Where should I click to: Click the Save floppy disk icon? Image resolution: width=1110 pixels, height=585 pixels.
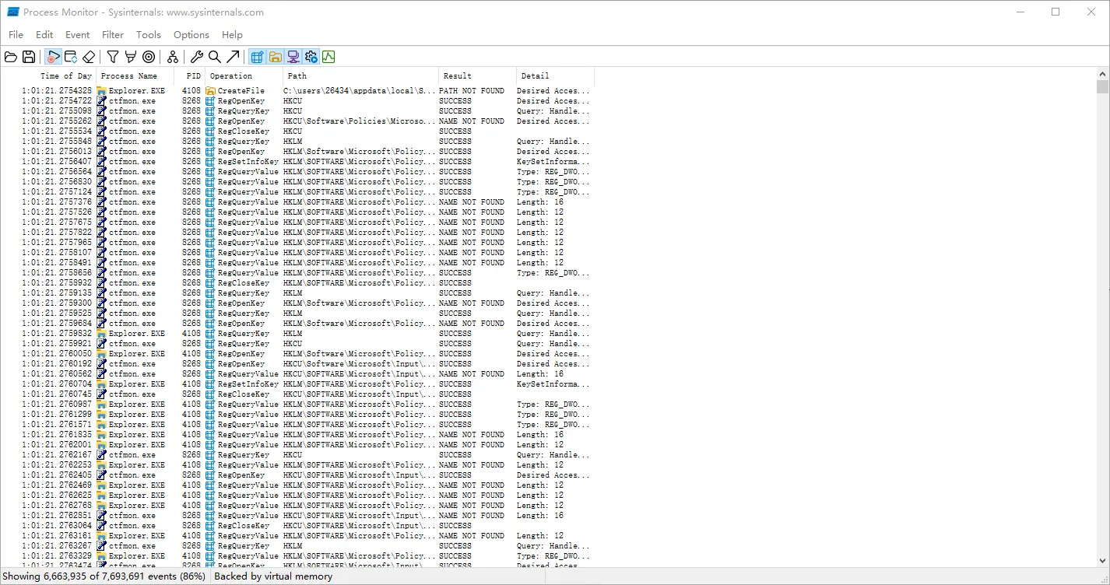point(29,57)
